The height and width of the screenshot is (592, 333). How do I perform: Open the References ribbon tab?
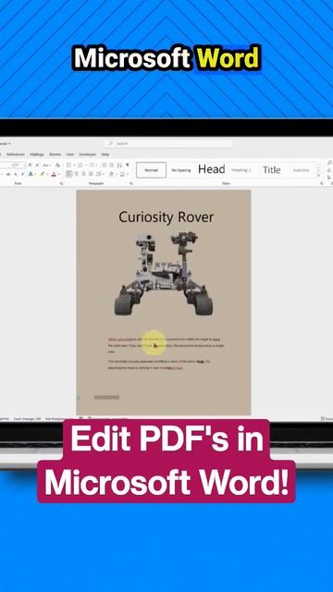[16, 154]
